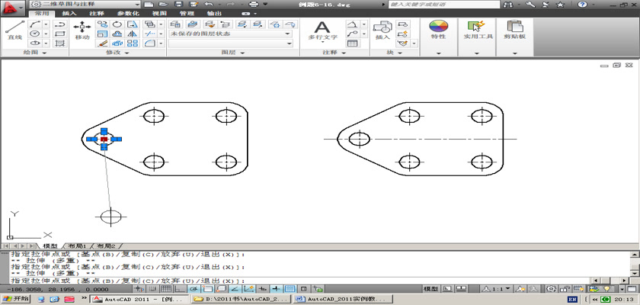Open the 视图 ribbon tab
This screenshot has width=640, height=305.
click(x=159, y=14)
